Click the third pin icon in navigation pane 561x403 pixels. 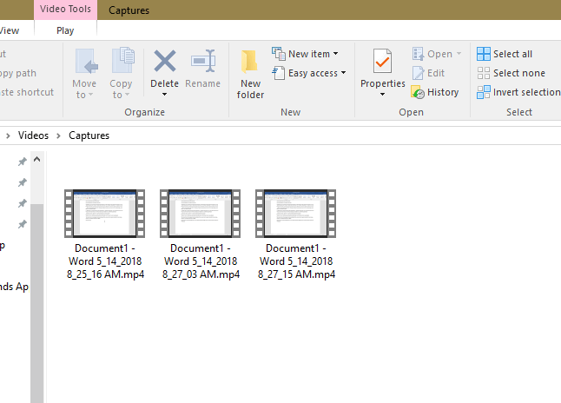pyautogui.click(x=23, y=203)
